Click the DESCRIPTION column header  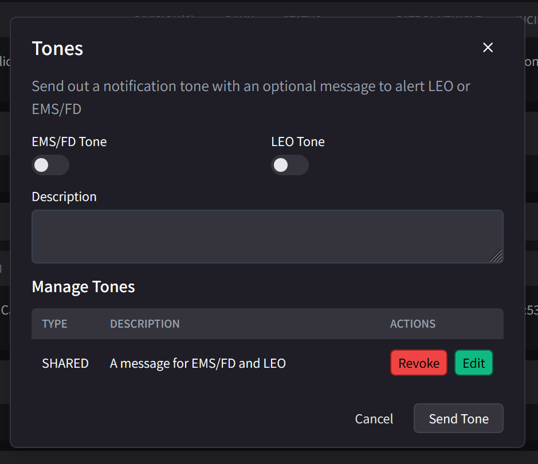(x=145, y=324)
